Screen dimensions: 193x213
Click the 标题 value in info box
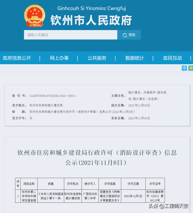pyautogui.click(x=82, y=112)
